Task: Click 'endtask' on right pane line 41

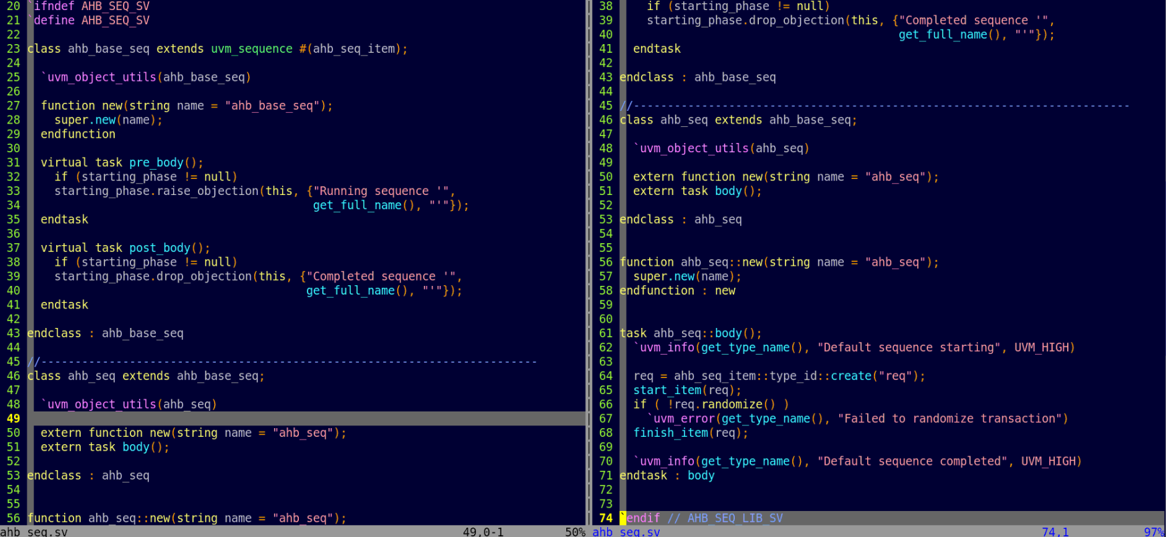Action: (x=657, y=49)
